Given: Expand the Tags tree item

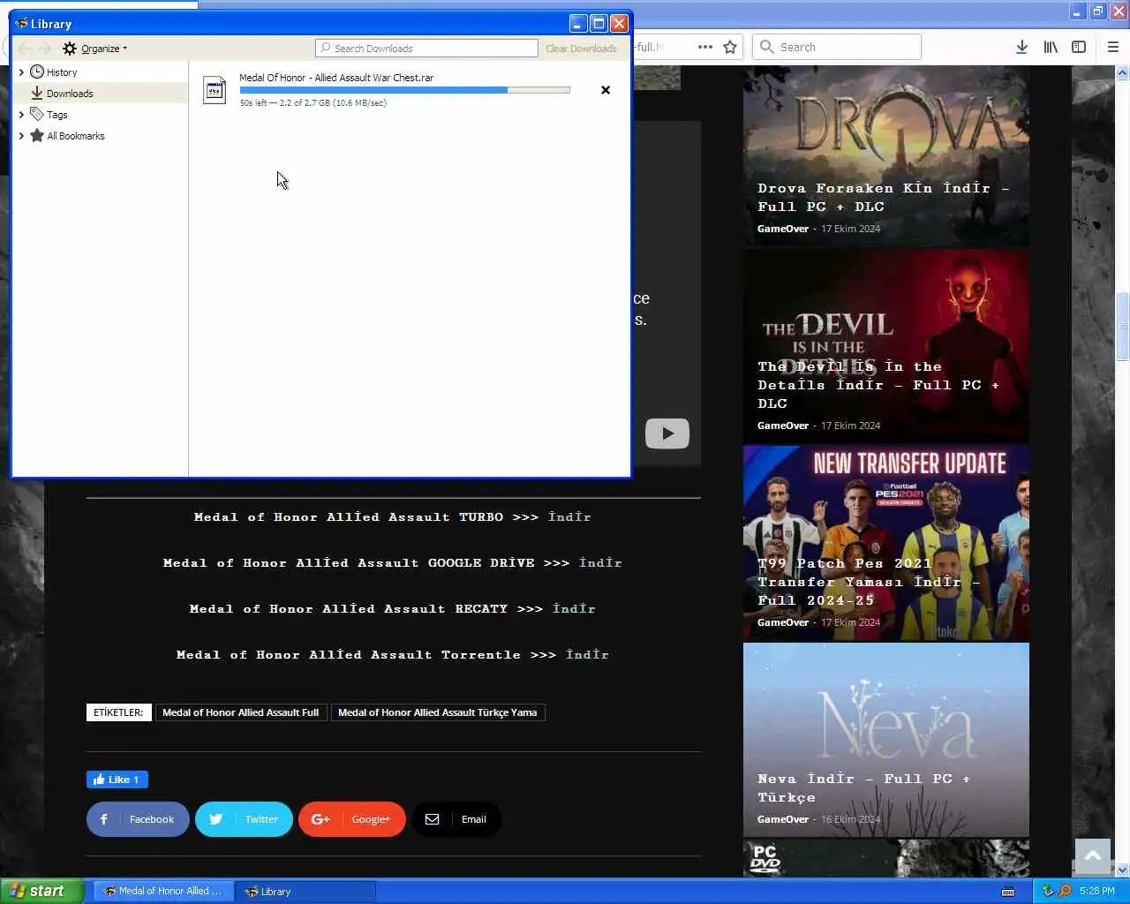Looking at the screenshot, I should point(21,115).
